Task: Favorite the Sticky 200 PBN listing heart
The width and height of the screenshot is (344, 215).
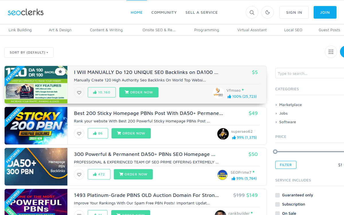Action: (79, 133)
